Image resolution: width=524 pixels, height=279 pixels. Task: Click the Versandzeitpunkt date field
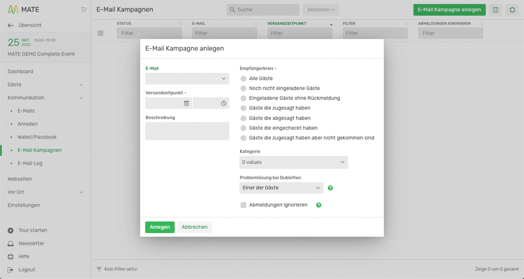click(x=168, y=103)
